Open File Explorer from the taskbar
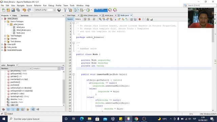This screenshot has height=122, width=217. [x=90, y=119]
